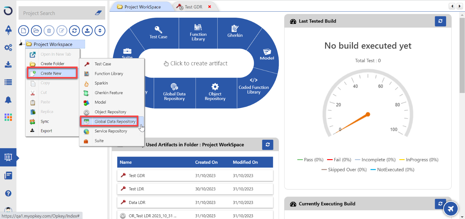Open the help question mark icon
Screen dimensions: 465x219
[x=8, y=193]
